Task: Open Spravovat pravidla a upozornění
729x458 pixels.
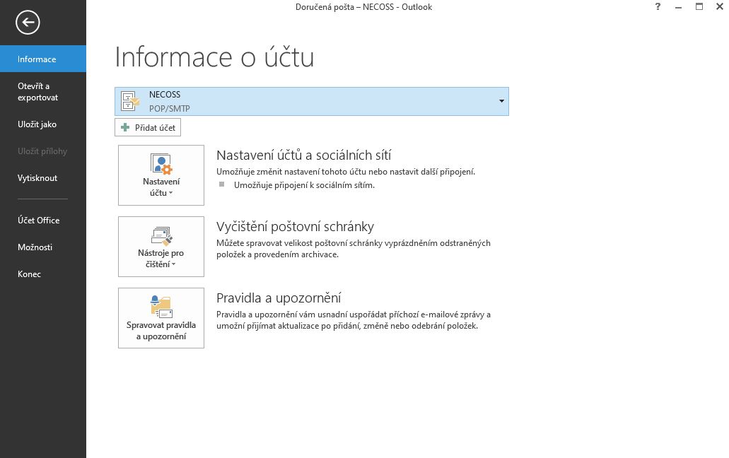Action: (161, 318)
